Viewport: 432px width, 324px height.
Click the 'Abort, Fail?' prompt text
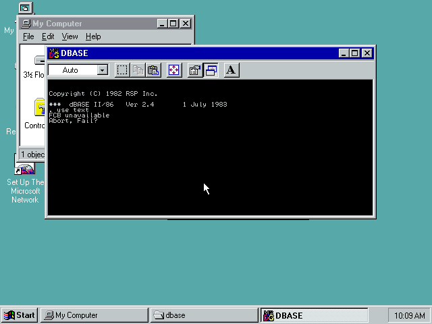click(x=74, y=121)
